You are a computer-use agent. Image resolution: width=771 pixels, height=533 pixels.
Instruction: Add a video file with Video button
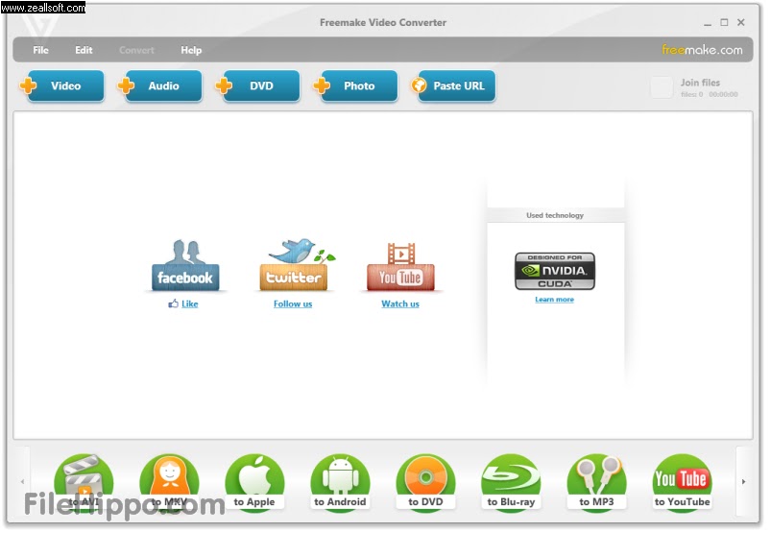(62, 86)
